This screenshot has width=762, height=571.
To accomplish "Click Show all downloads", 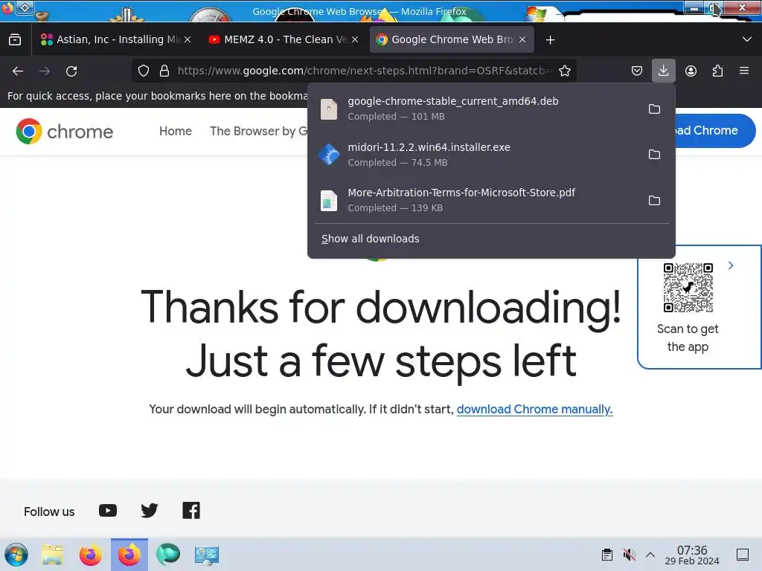I will (371, 239).
